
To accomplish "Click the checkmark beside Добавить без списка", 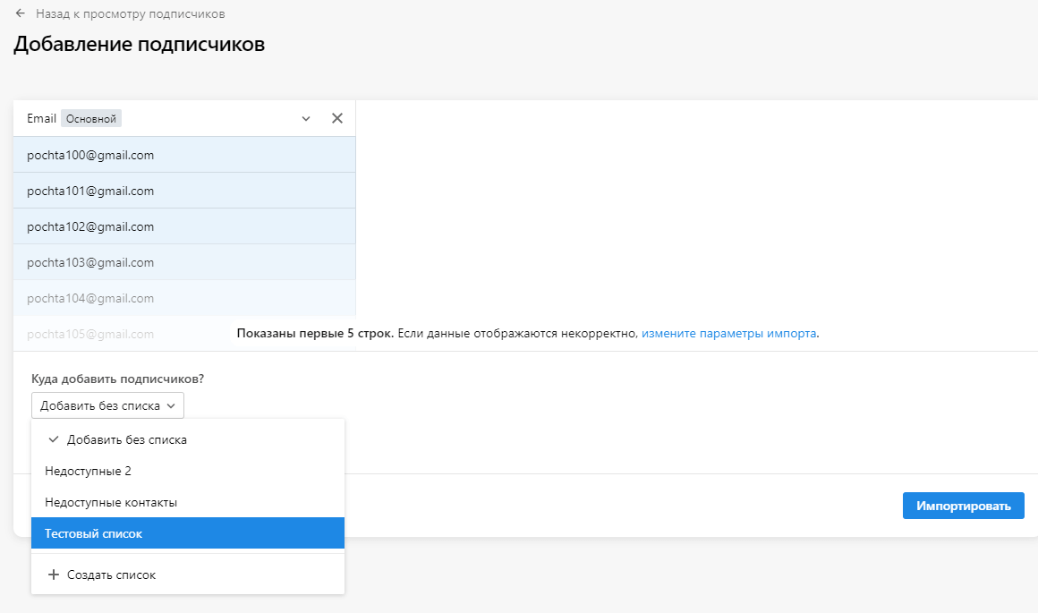I will point(55,438).
